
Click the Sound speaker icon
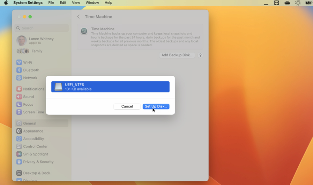pyautogui.click(x=19, y=97)
